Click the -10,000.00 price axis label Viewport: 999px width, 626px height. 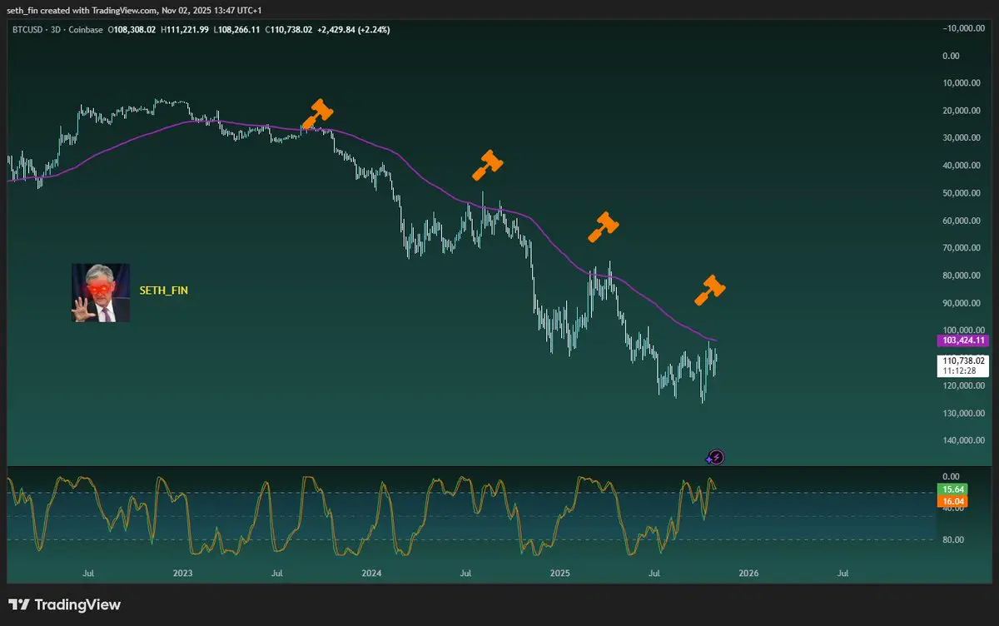(x=962, y=28)
